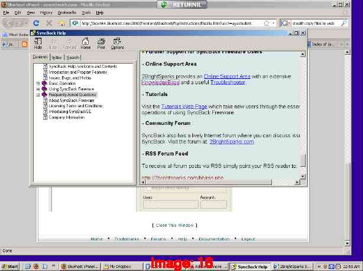This screenshot has height=271, width=363.
Task: Open the KnowledgeBase link
Action: tap(161, 82)
